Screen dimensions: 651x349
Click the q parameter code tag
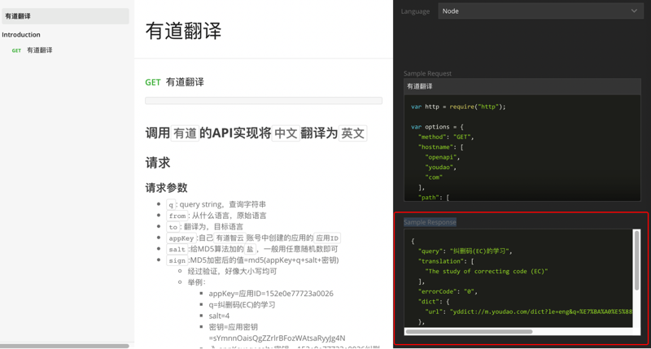(171, 204)
